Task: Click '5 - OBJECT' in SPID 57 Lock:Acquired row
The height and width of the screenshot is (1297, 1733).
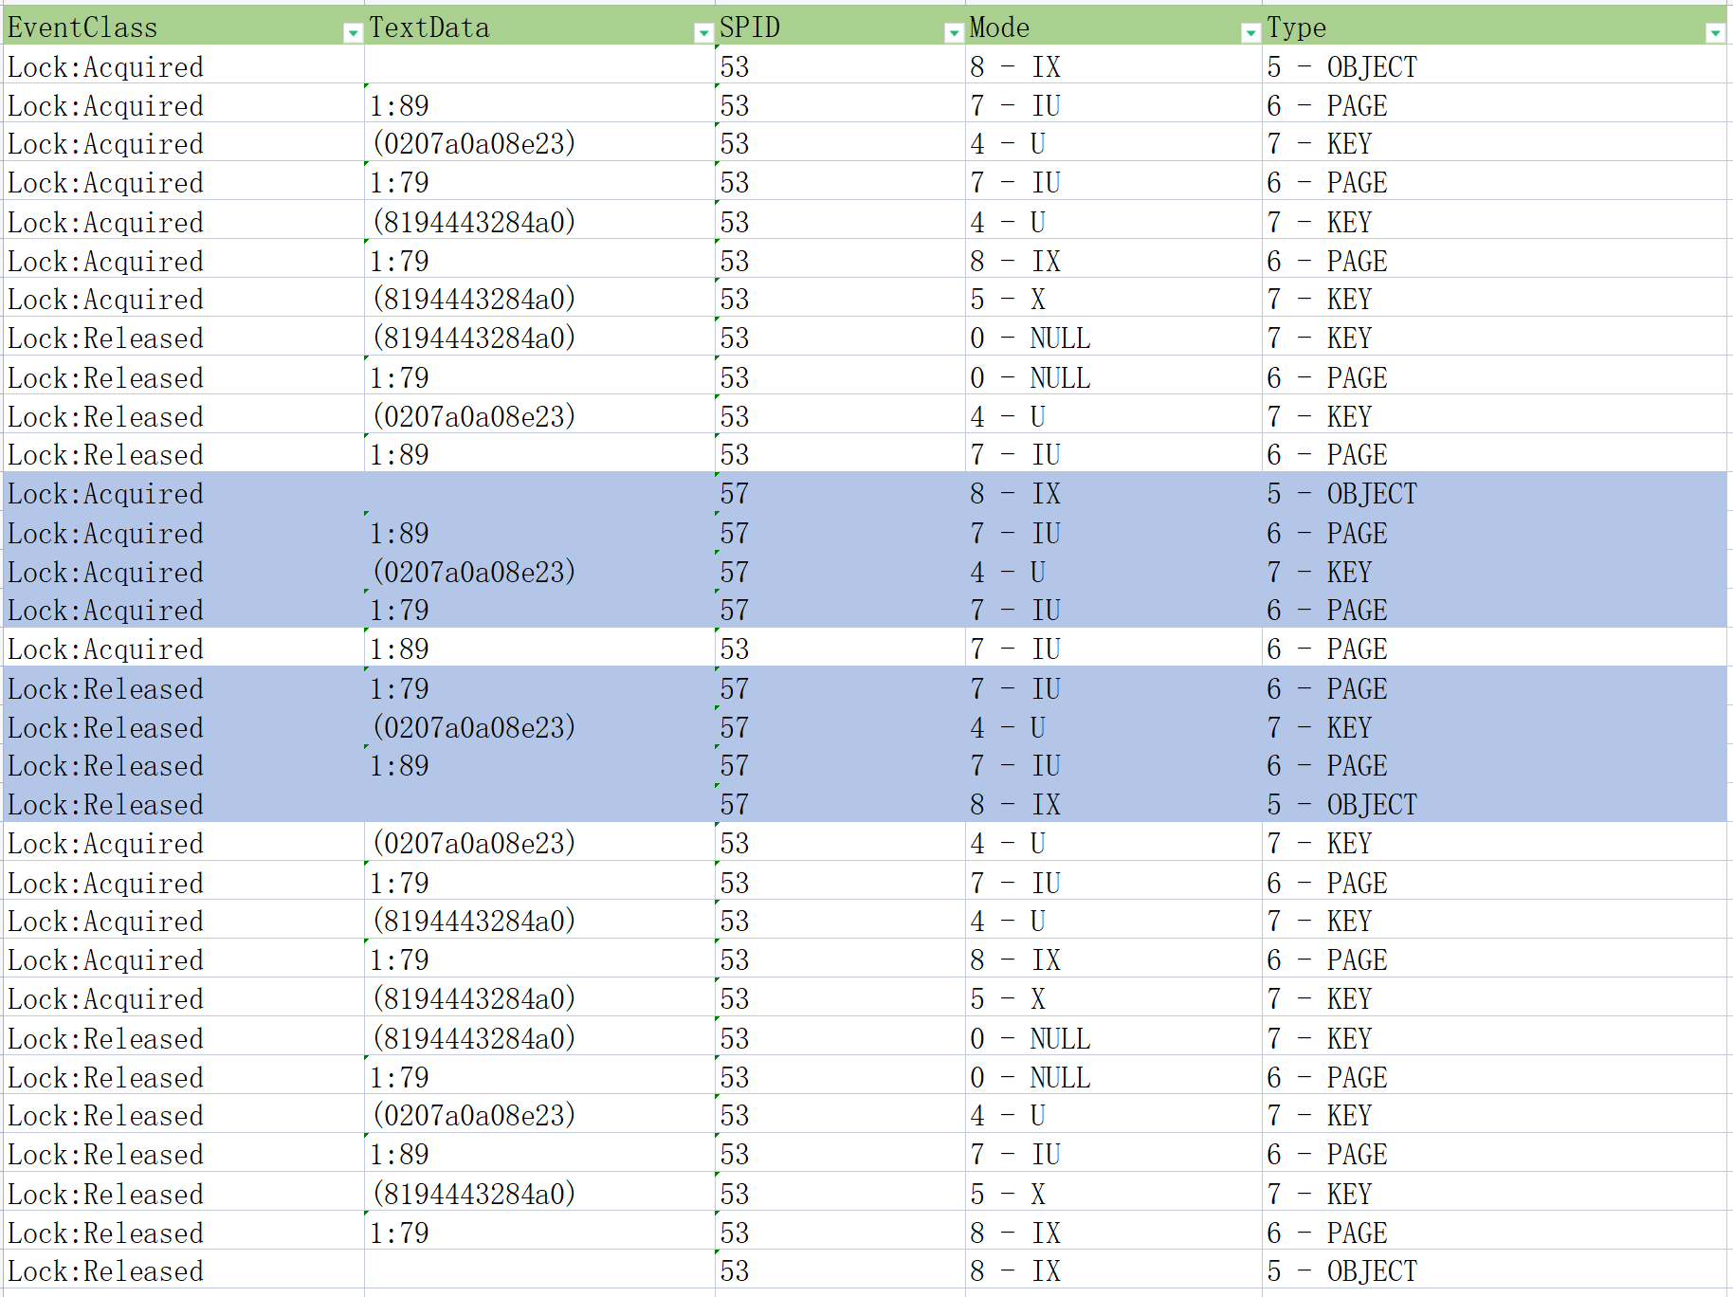Action: pos(1341,494)
